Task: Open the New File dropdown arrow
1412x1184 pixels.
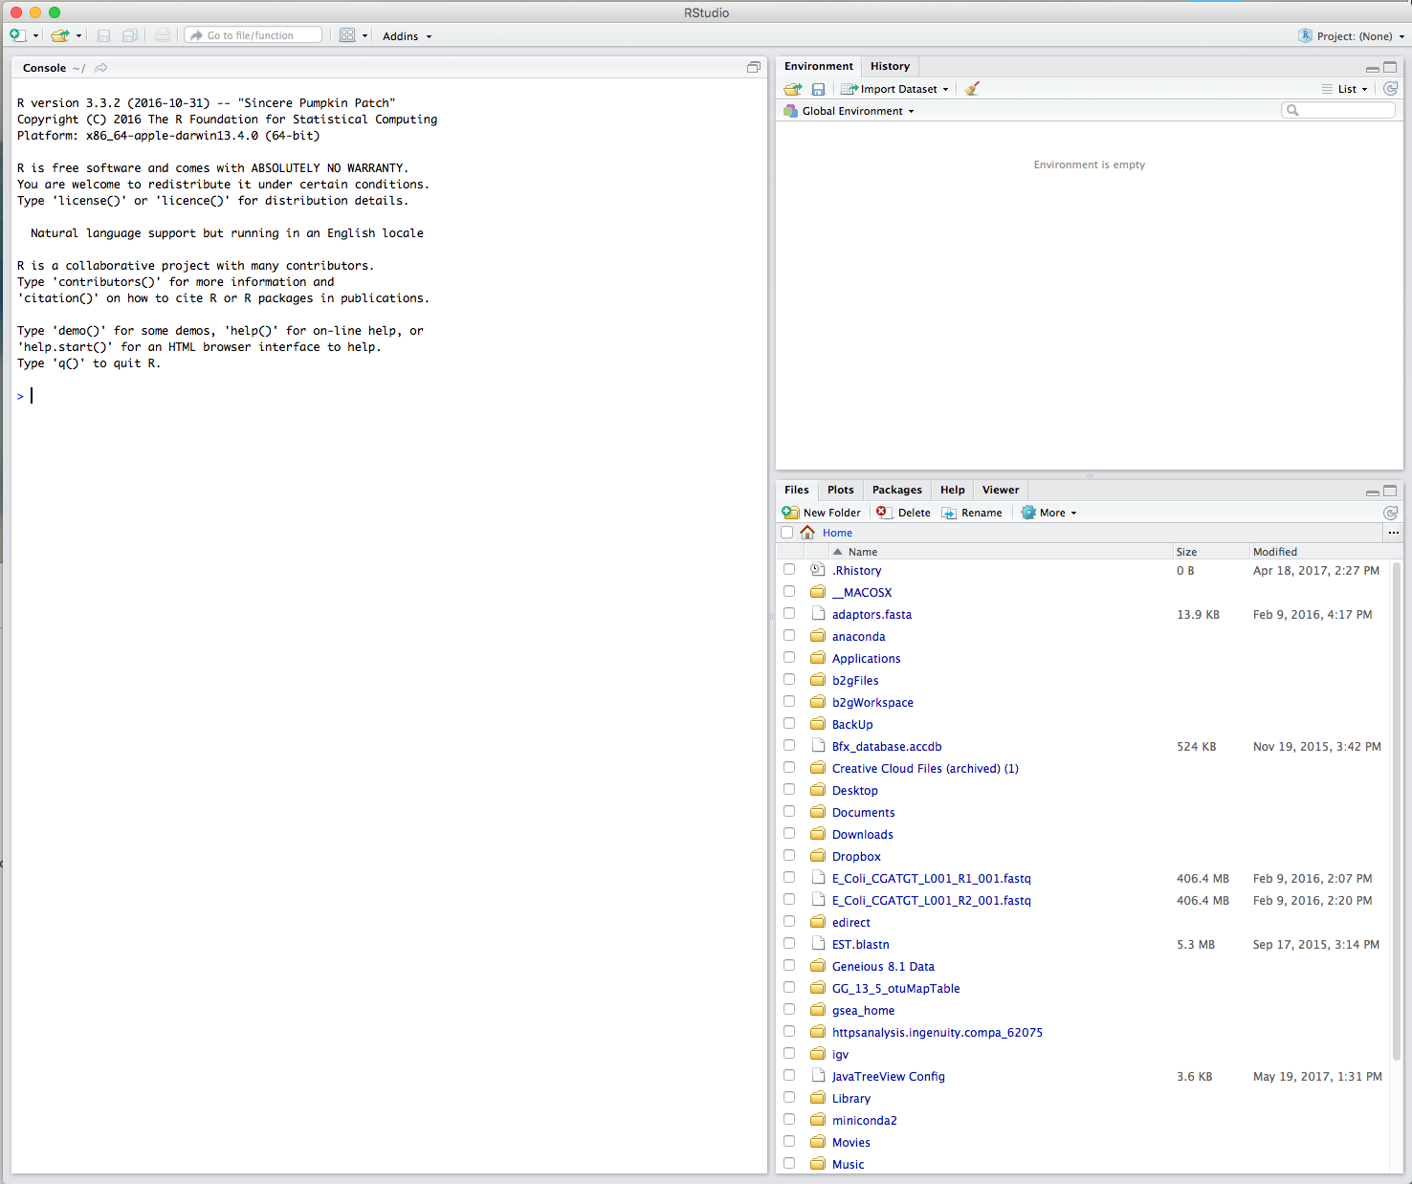Action: (x=35, y=36)
